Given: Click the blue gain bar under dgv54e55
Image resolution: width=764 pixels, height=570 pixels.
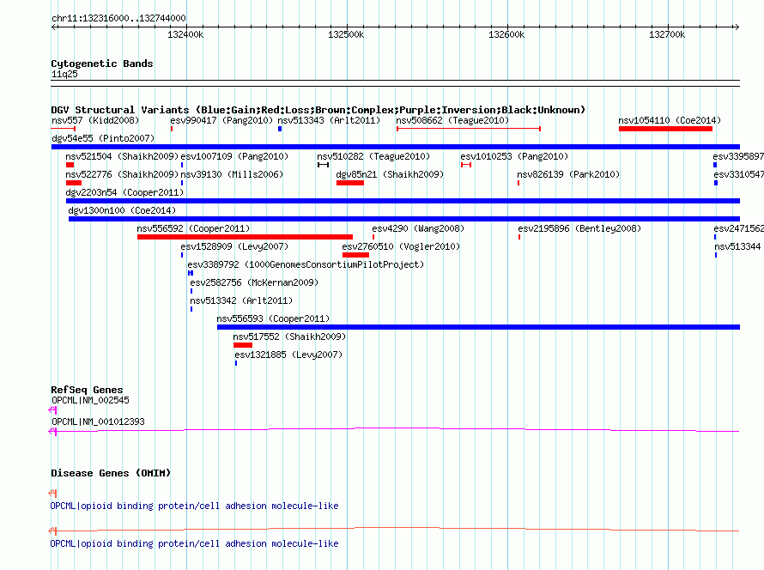Looking at the screenshot, I should point(396,147).
